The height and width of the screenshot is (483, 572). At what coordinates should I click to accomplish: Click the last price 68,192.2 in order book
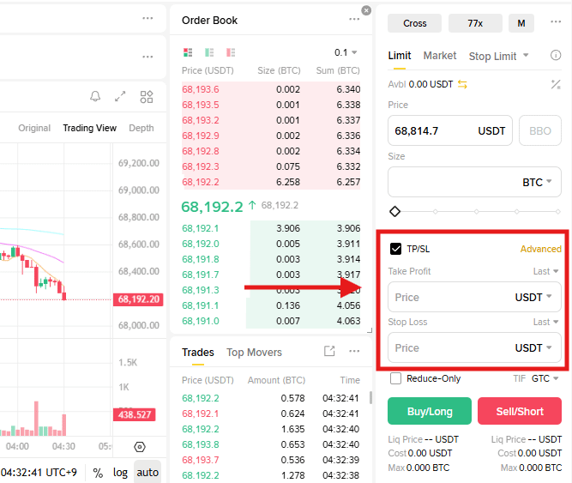212,207
